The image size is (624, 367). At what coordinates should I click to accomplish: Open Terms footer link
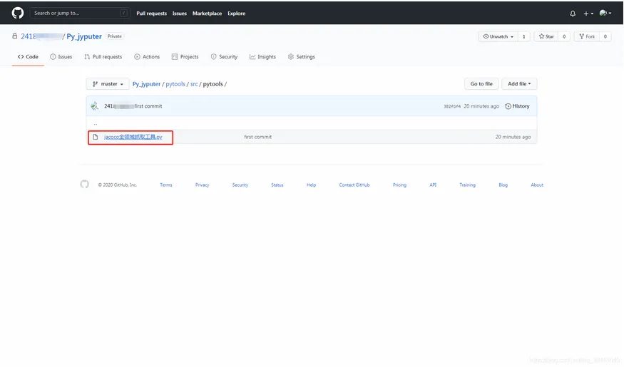coord(166,185)
